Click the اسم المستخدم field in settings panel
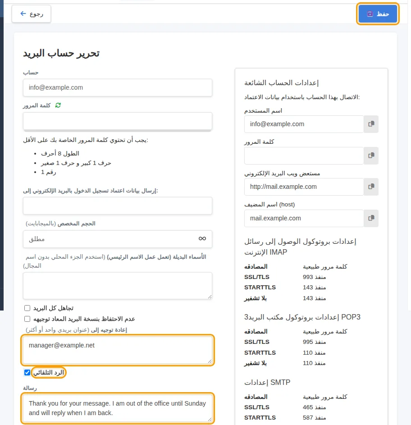 pyautogui.click(x=304, y=124)
